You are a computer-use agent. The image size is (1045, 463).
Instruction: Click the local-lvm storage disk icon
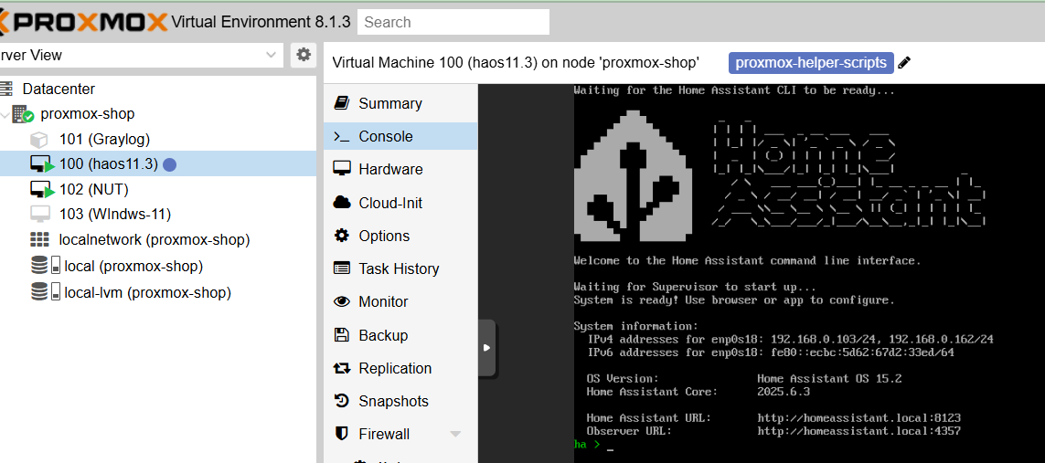(46, 292)
